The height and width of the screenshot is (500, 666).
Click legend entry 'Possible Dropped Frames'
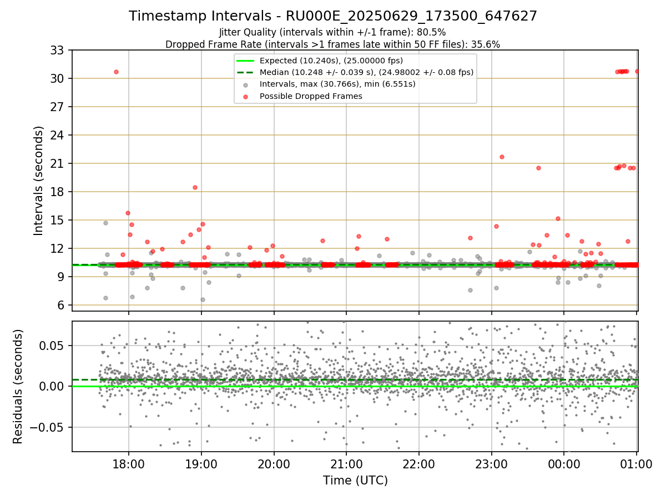311,96
